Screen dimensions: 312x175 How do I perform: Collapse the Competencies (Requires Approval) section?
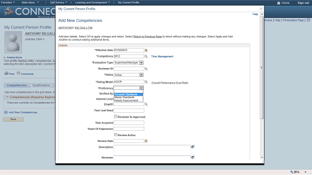click(x=7, y=97)
